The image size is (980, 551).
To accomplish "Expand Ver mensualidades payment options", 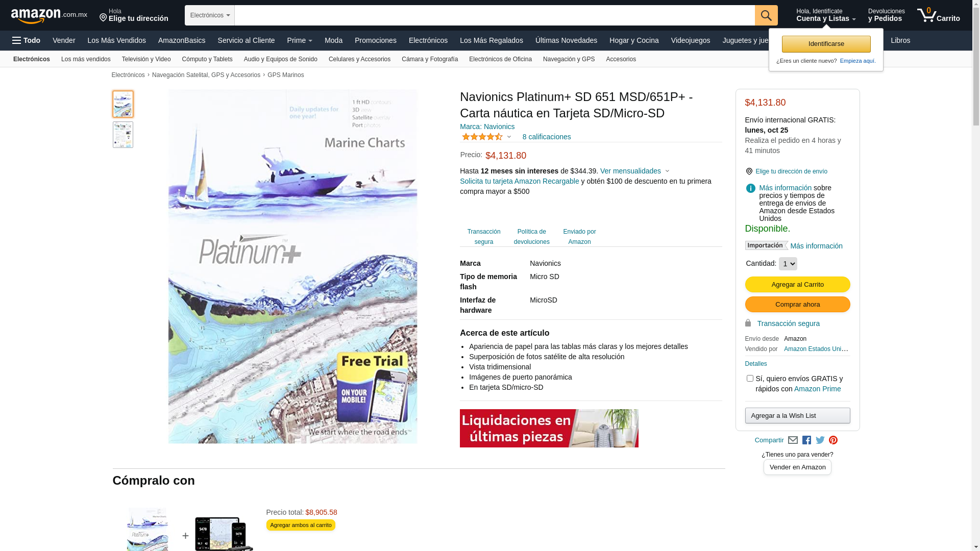I will coord(634,171).
